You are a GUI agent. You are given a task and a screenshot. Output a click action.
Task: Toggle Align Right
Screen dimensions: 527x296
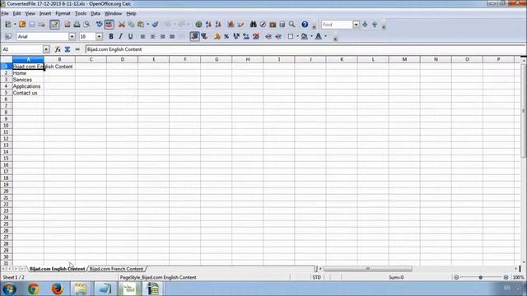tap(162, 36)
